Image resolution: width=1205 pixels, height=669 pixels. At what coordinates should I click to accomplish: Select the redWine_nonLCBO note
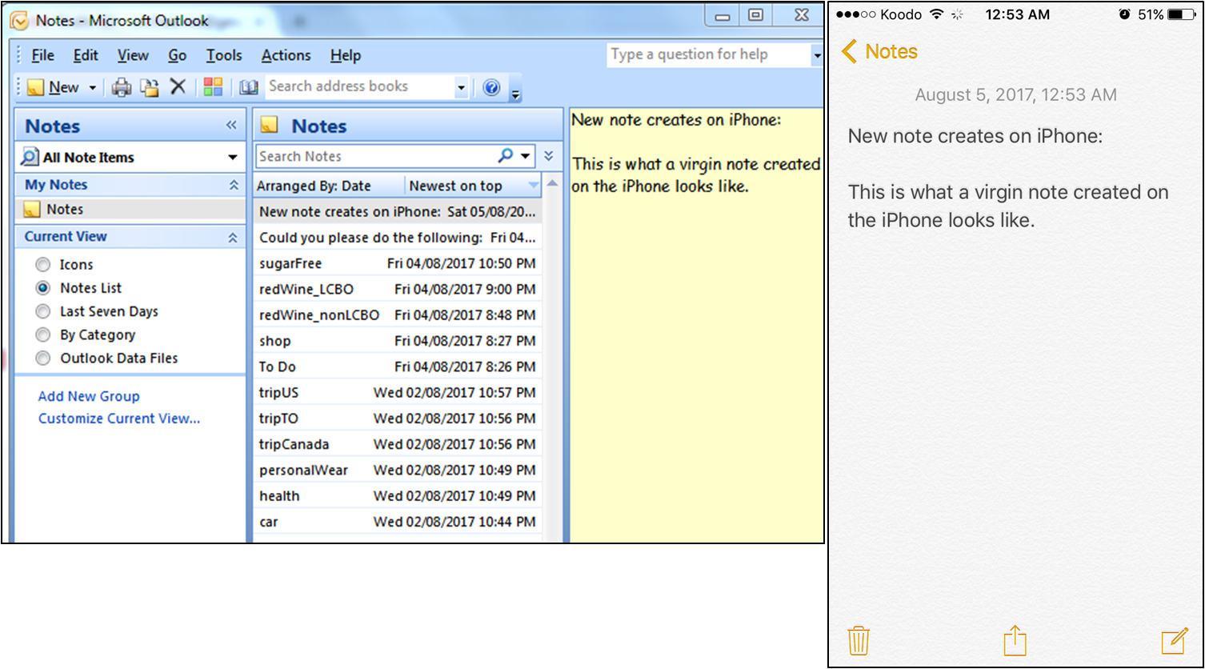click(x=398, y=314)
